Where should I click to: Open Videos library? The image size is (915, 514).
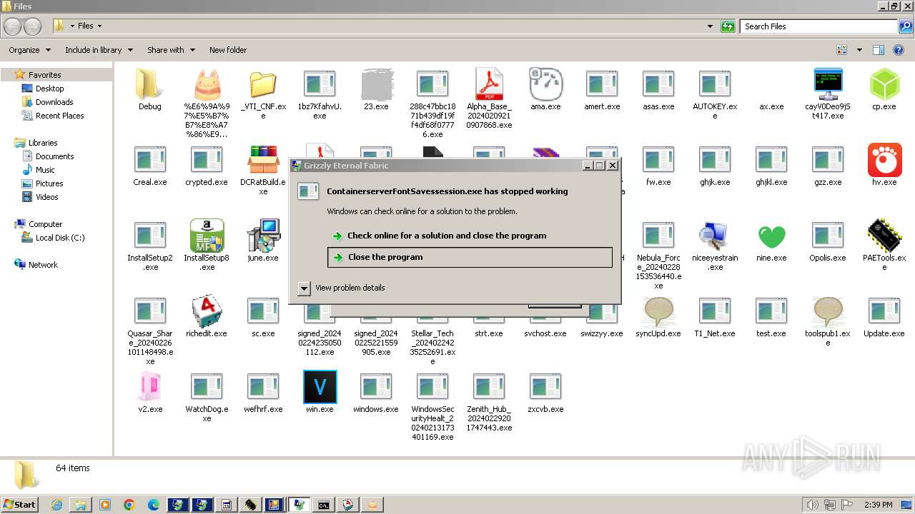(46, 197)
